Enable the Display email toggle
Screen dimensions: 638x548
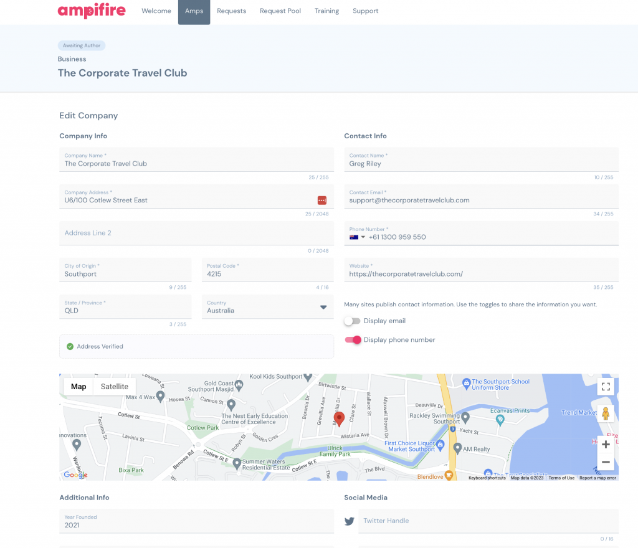click(x=353, y=321)
